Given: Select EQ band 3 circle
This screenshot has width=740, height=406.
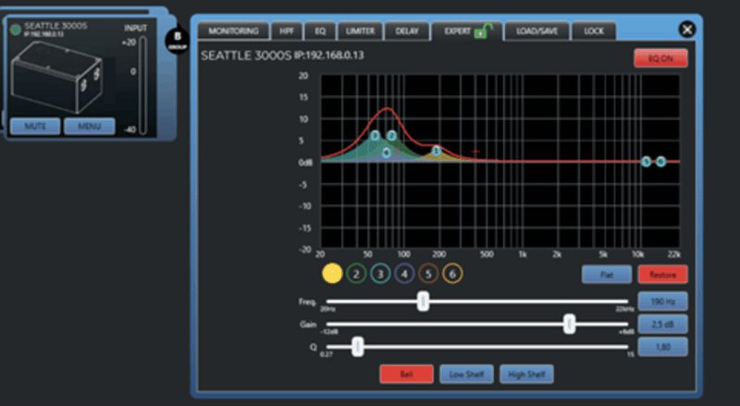Looking at the screenshot, I should 380,274.
